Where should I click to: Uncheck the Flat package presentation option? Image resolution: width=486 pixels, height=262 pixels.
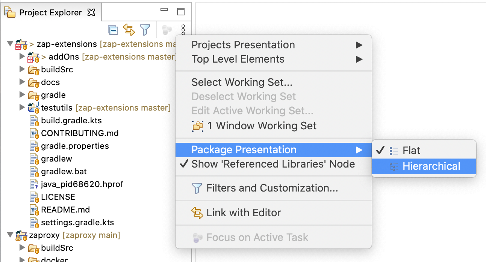click(409, 150)
